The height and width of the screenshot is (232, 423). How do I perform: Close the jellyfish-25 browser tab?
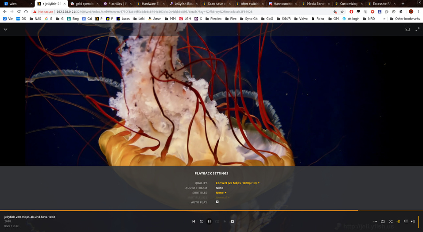click(65, 4)
